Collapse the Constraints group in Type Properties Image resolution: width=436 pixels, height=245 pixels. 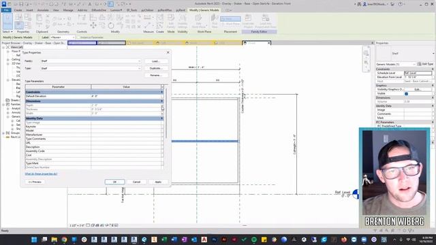point(162,92)
